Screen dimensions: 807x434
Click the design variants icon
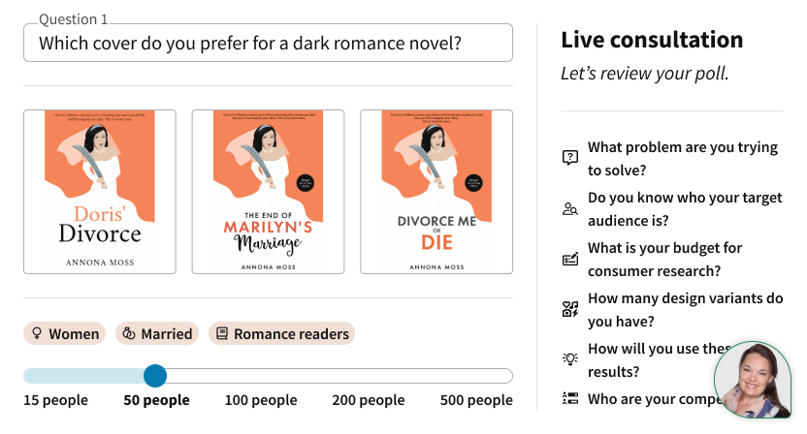(570, 310)
